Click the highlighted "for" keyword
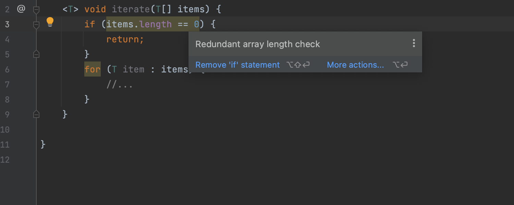Image resolution: width=514 pixels, height=205 pixels. [93, 69]
